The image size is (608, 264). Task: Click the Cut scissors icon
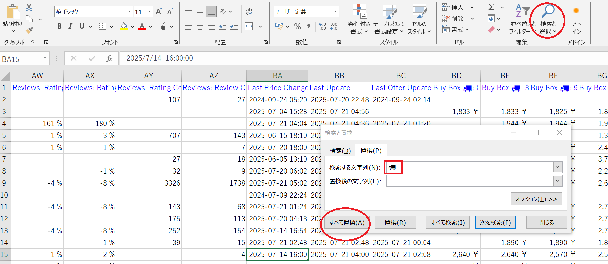point(29,7)
